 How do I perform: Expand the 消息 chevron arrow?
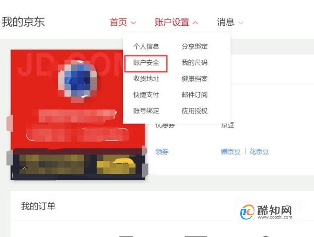pos(241,23)
